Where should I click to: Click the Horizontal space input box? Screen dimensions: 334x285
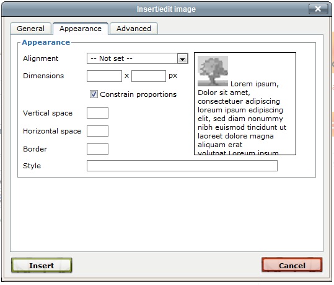[97, 131]
